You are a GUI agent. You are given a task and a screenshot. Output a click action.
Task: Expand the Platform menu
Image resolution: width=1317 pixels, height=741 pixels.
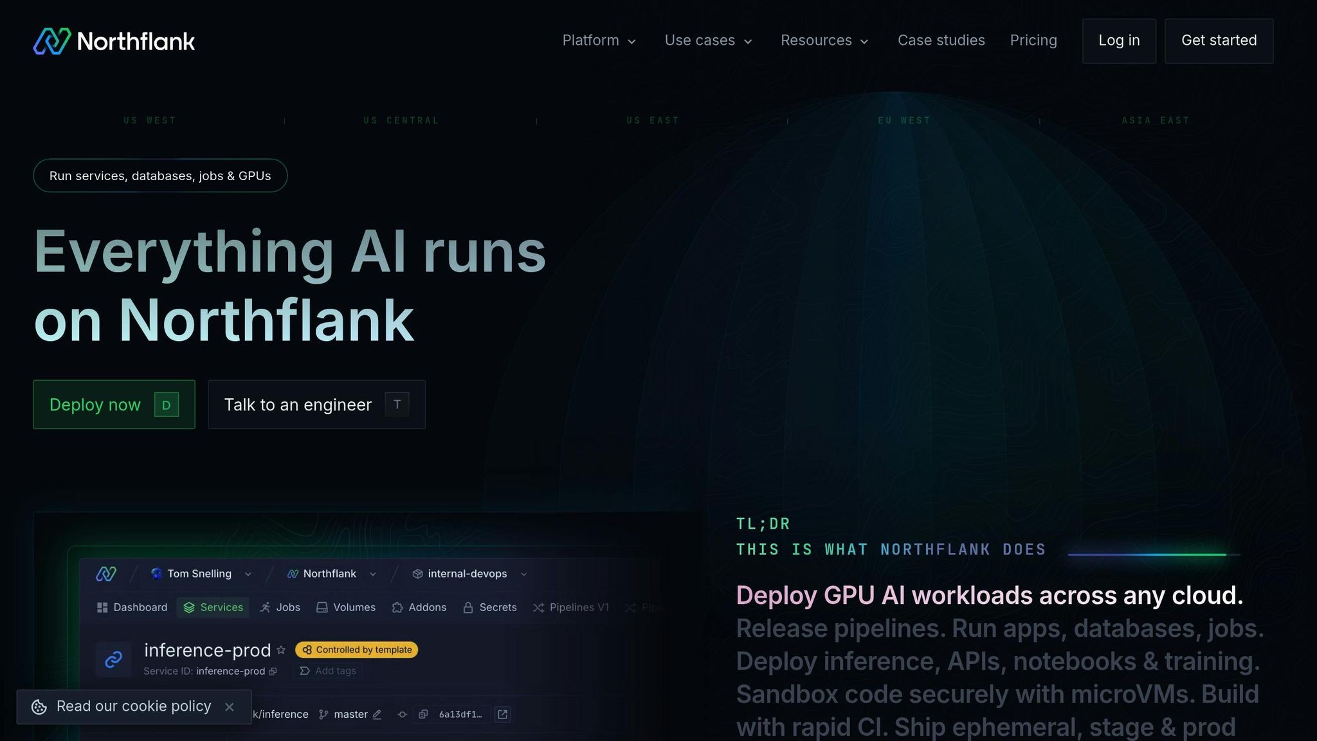coord(599,41)
